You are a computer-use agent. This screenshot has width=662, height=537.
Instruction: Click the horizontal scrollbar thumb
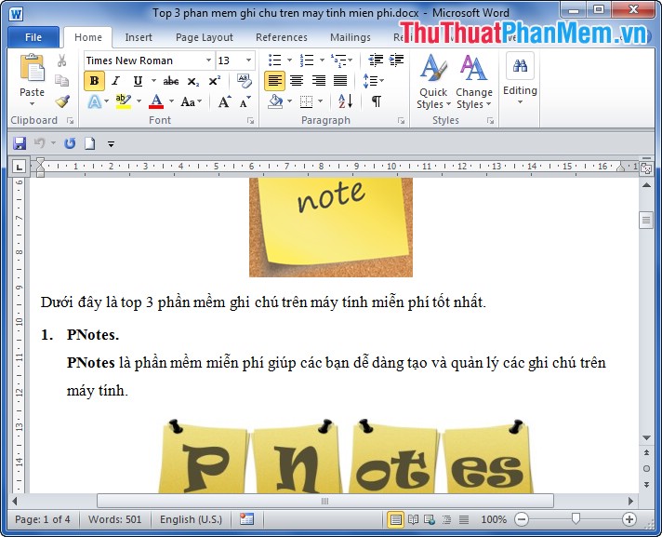pyautogui.click(x=325, y=501)
